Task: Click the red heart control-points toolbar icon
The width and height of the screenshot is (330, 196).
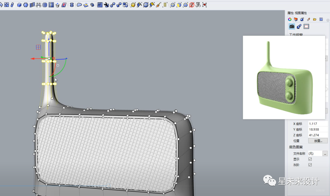Action: pos(204,5)
